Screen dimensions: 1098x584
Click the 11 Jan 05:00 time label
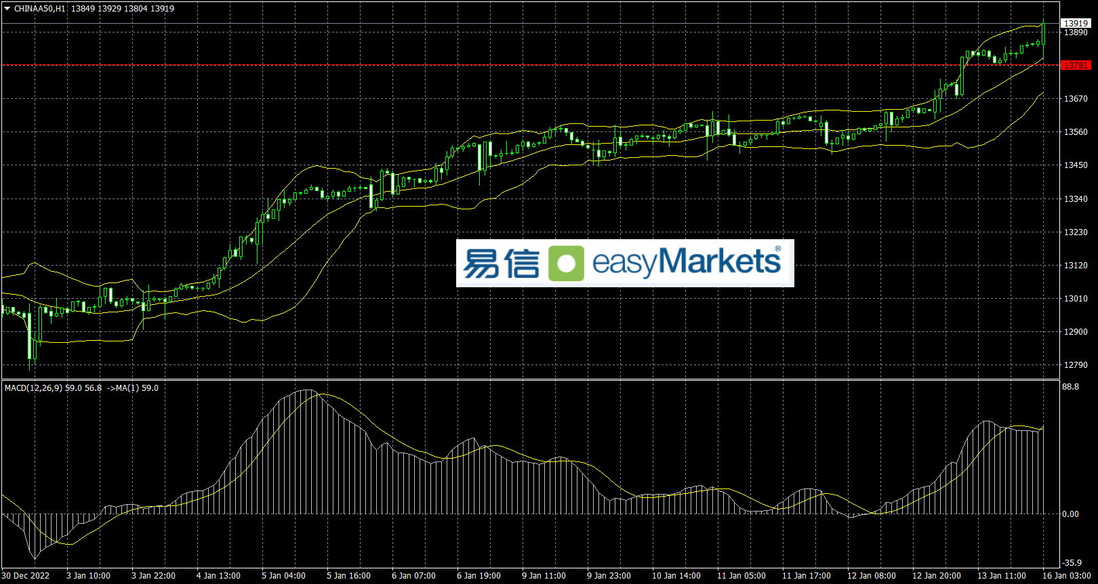(741, 576)
